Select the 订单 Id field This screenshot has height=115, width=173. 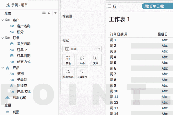coord(22,50)
